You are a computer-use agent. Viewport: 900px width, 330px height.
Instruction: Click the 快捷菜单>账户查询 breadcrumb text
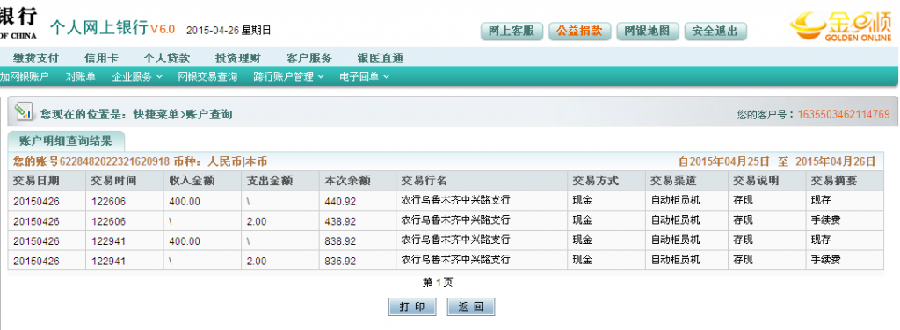click(x=183, y=115)
